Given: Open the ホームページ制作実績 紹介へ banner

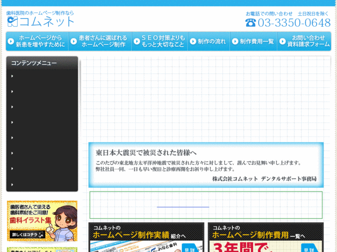Looking at the screenshot, I should [x=146, y=237].
